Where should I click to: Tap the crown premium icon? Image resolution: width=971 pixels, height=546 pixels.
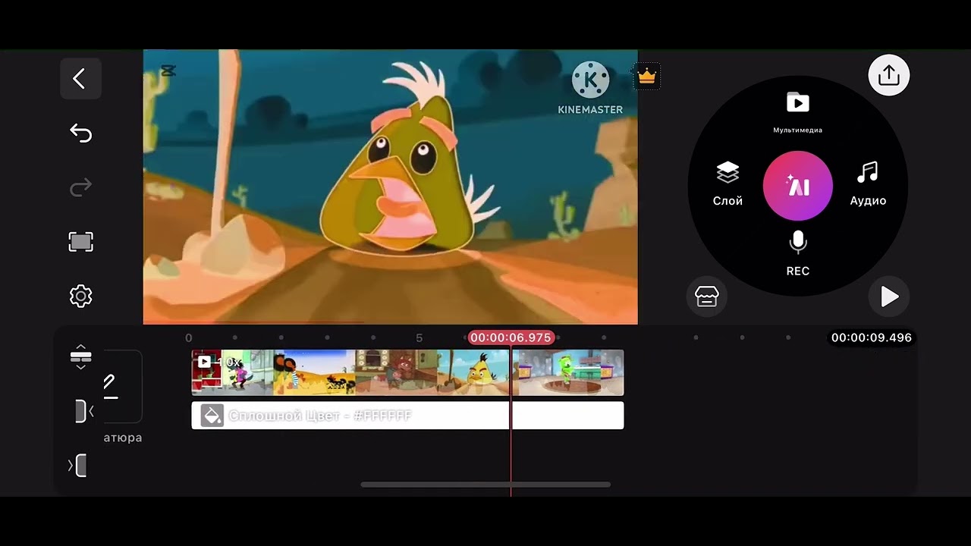coord(646,76)
